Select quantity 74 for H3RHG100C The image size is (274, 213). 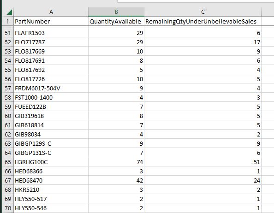click(116, 162)
